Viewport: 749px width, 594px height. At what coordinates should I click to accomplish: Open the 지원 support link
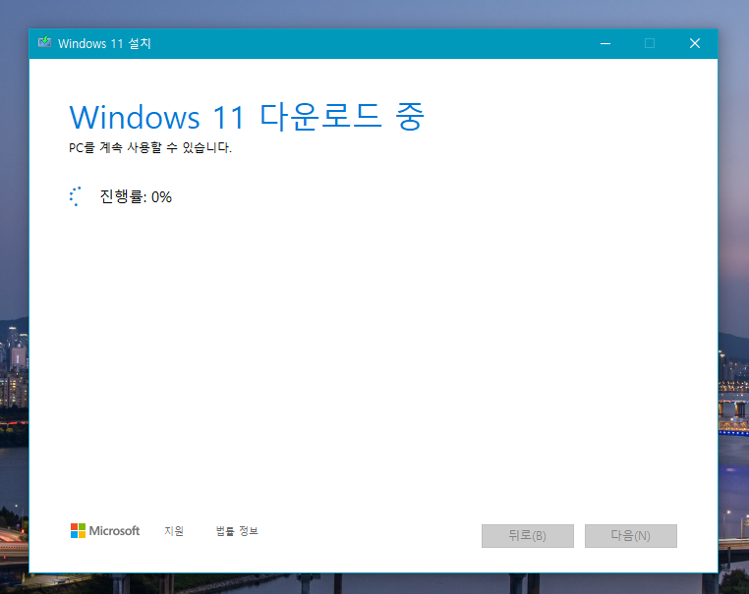coord(174,531)
